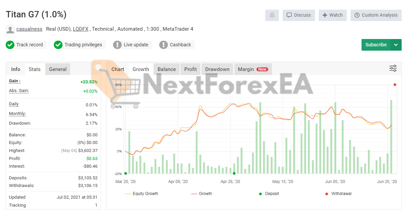Viewport: 405px width, 212px height.
Task: Click the casualness user avatar icon
Action: point(10,29)
